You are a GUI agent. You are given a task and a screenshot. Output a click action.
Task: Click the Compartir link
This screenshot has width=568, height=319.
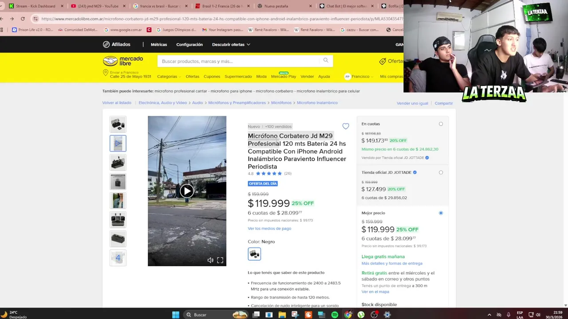pyautogui.click(x=444, y=103)
